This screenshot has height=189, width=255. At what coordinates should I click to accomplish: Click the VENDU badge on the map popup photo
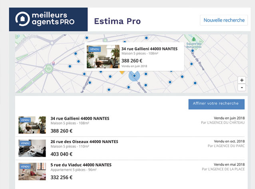pyautogui.click(x=95, y=49)
